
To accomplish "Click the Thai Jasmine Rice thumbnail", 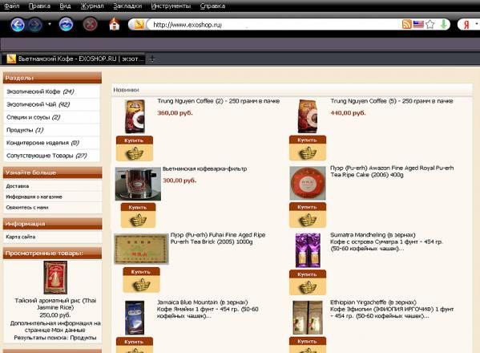I will point(55,278).
